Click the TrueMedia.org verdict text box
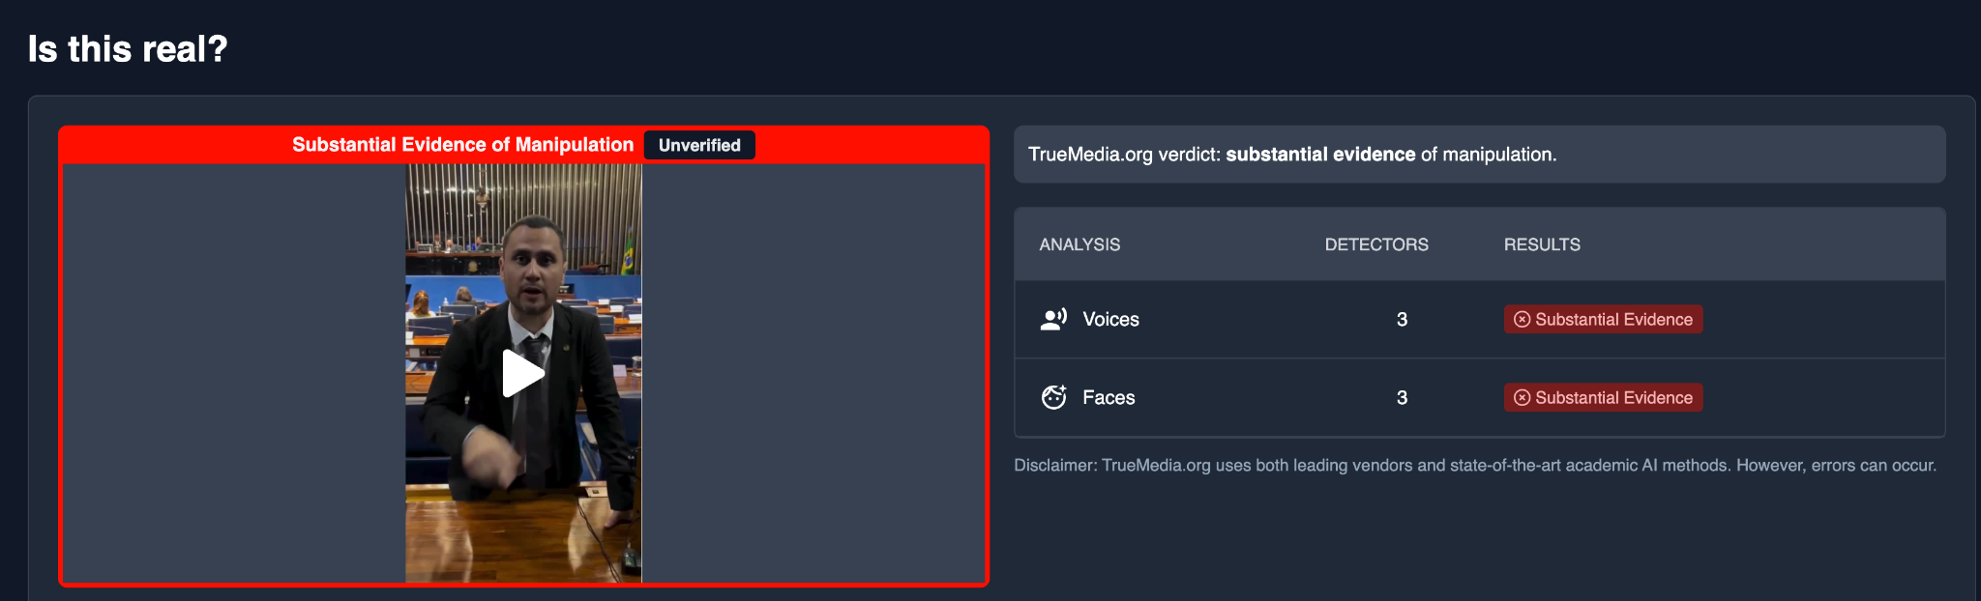This screenshot has width=1981, height=601. click(x=1479, y=155)
